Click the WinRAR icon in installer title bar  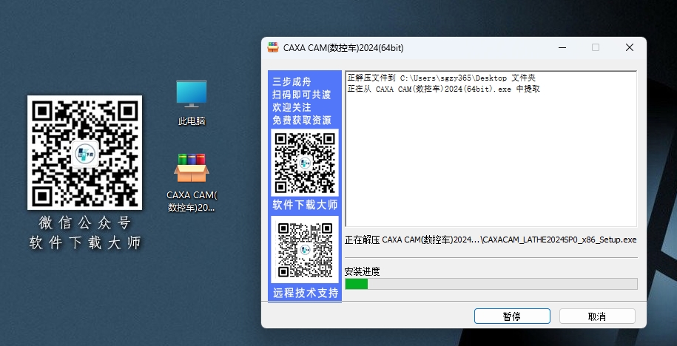273,47
